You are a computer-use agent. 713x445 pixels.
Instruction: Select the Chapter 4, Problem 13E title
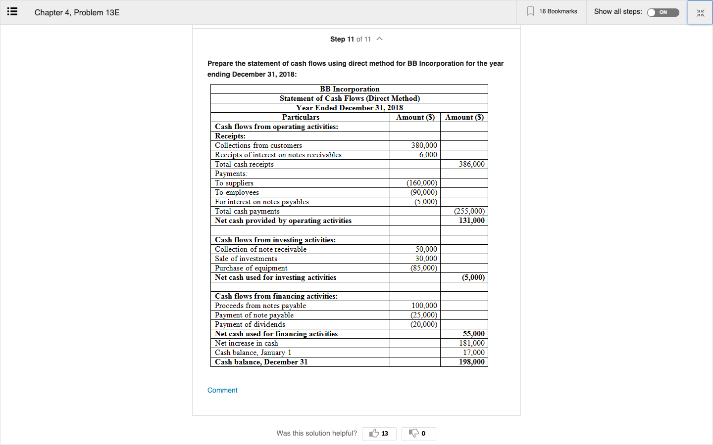click(x=77, y=12)
